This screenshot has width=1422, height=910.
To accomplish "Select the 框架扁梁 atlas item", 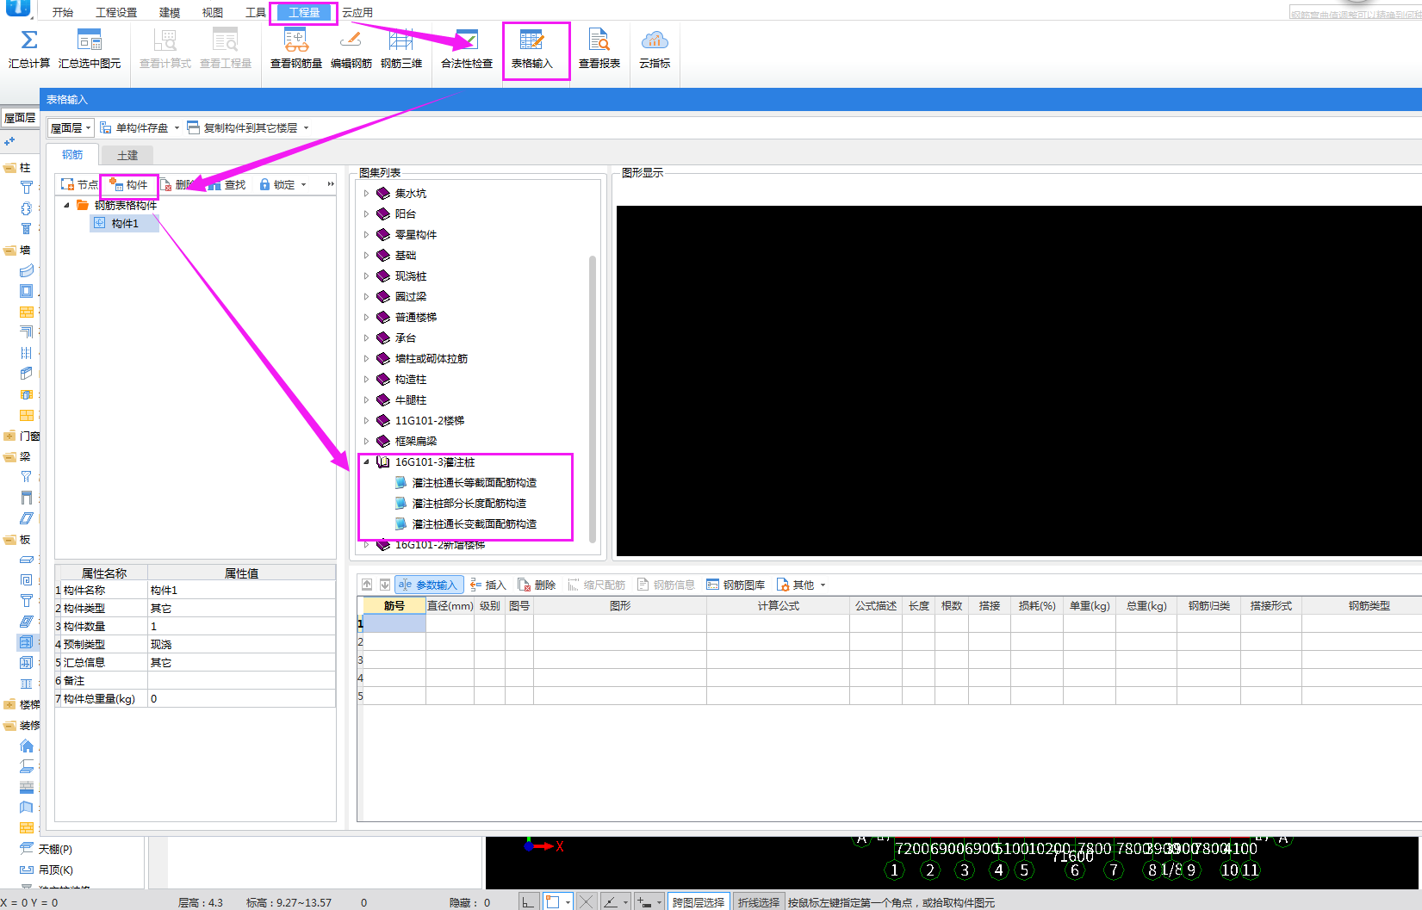I will point(416,442).
